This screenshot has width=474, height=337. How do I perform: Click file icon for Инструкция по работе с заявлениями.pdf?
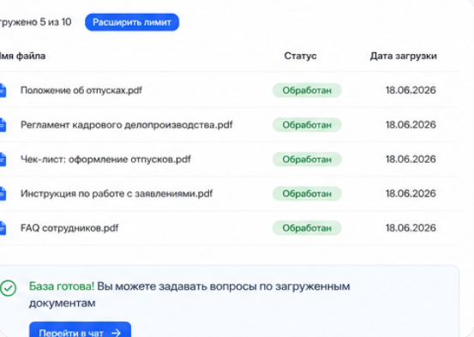pyautogui.click(x=3, y=194)
